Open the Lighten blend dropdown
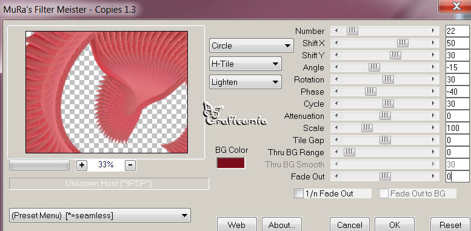This screenshot has width=471, height=231. [245, 82]
